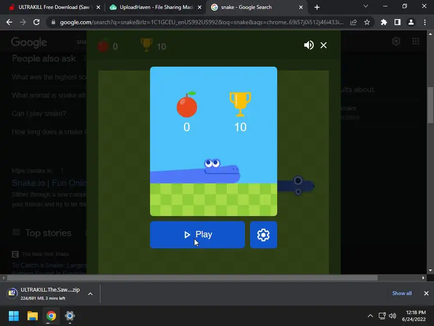Close the snake Google Search tab
The height and width of the screenshot is (326, 434).
pos(301,7)
